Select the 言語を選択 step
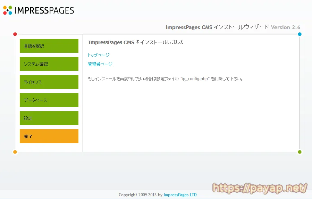This screenshot has width=312, height=199. [49, 46]
